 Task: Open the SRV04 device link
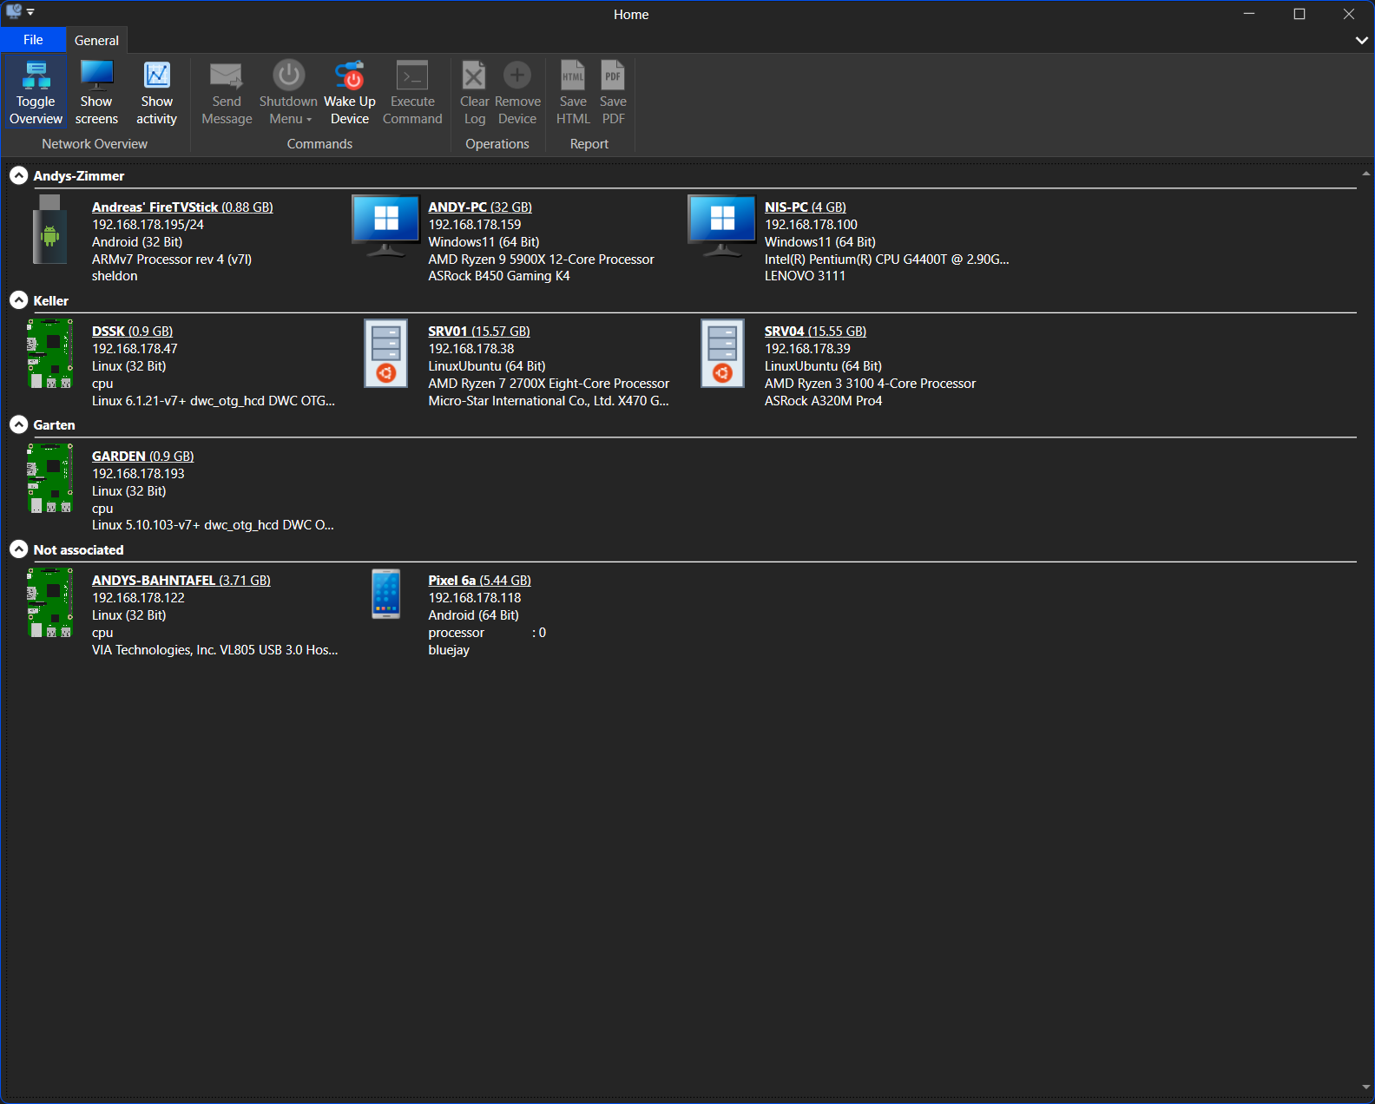[x=815, y=332]
